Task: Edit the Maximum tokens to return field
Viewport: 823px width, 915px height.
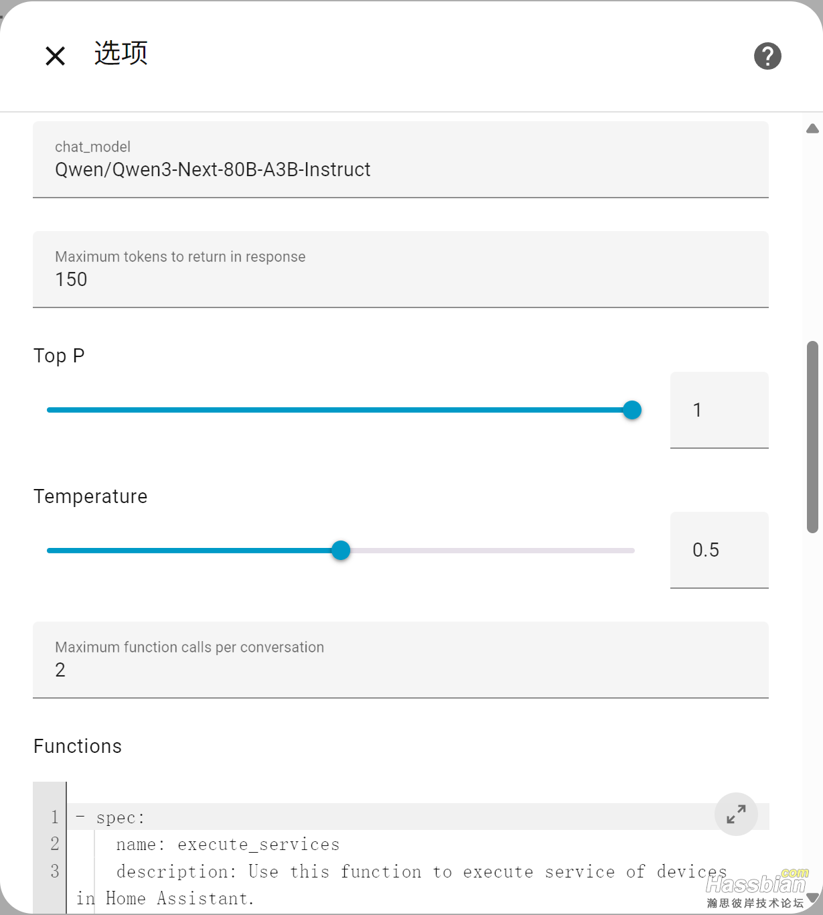Action: (x=400, y=279)
